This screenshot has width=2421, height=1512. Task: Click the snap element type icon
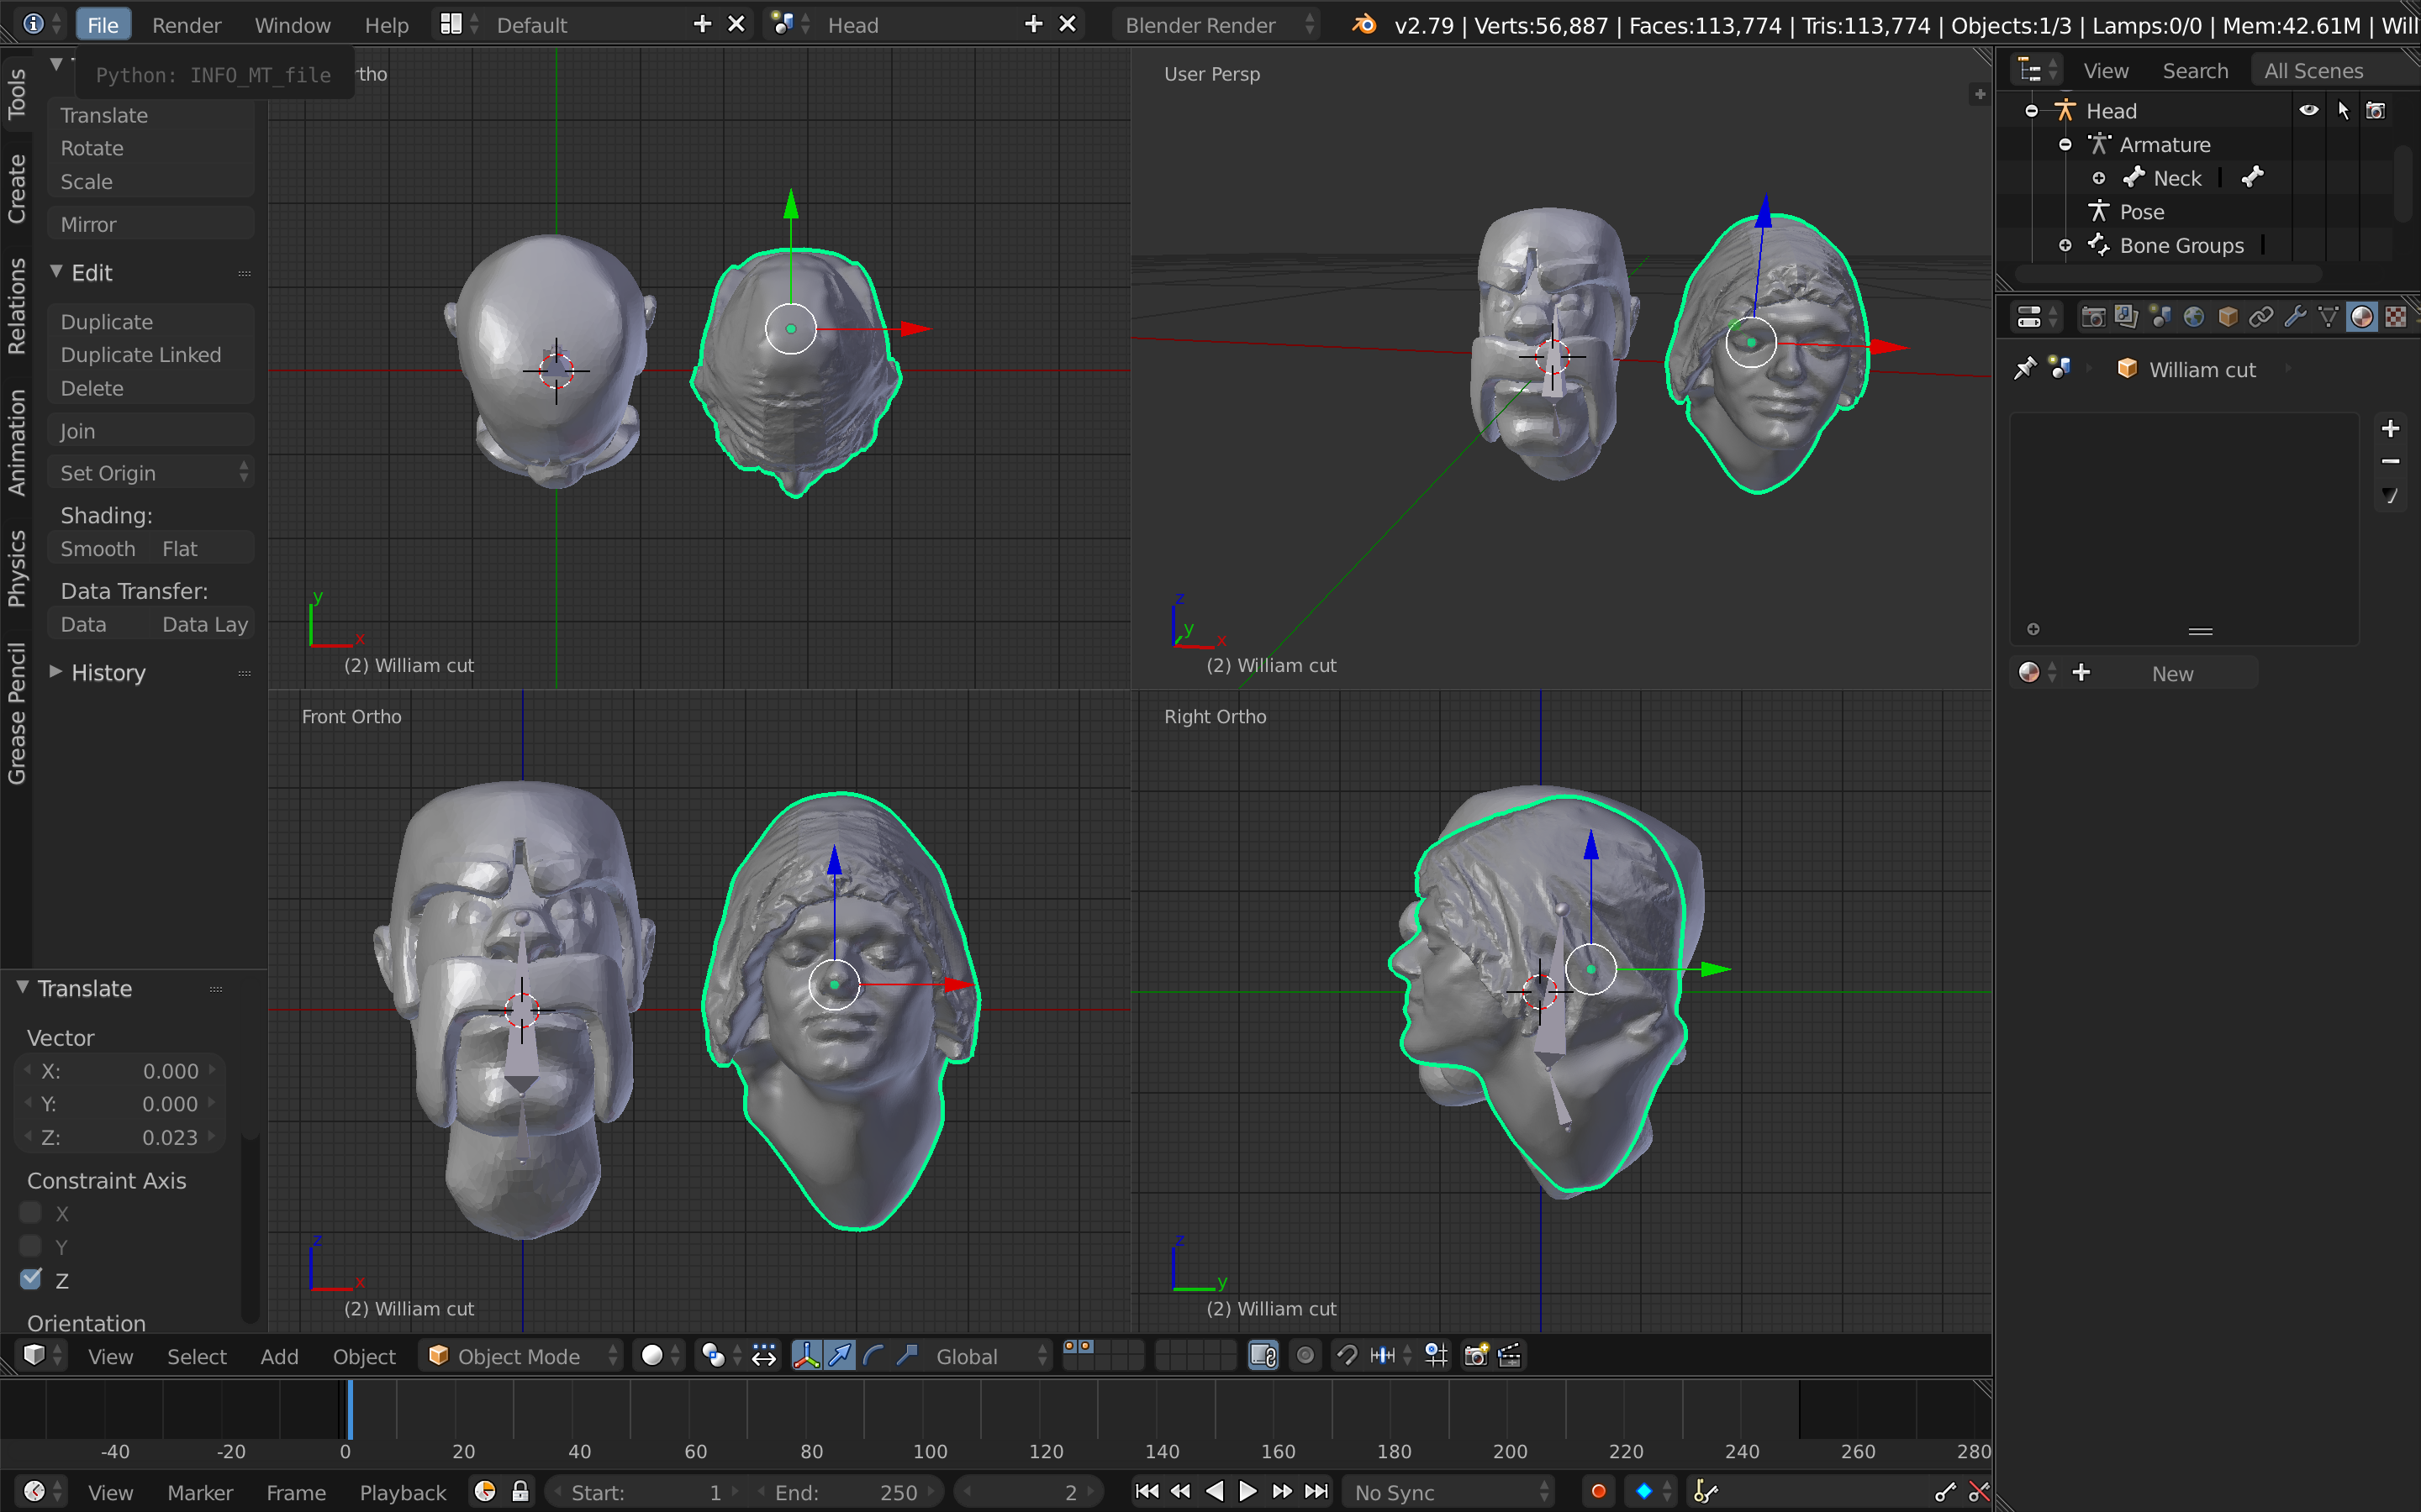[x=1390, y=1355]
